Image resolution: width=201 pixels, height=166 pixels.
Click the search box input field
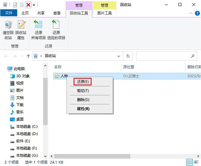click(166, 56)
